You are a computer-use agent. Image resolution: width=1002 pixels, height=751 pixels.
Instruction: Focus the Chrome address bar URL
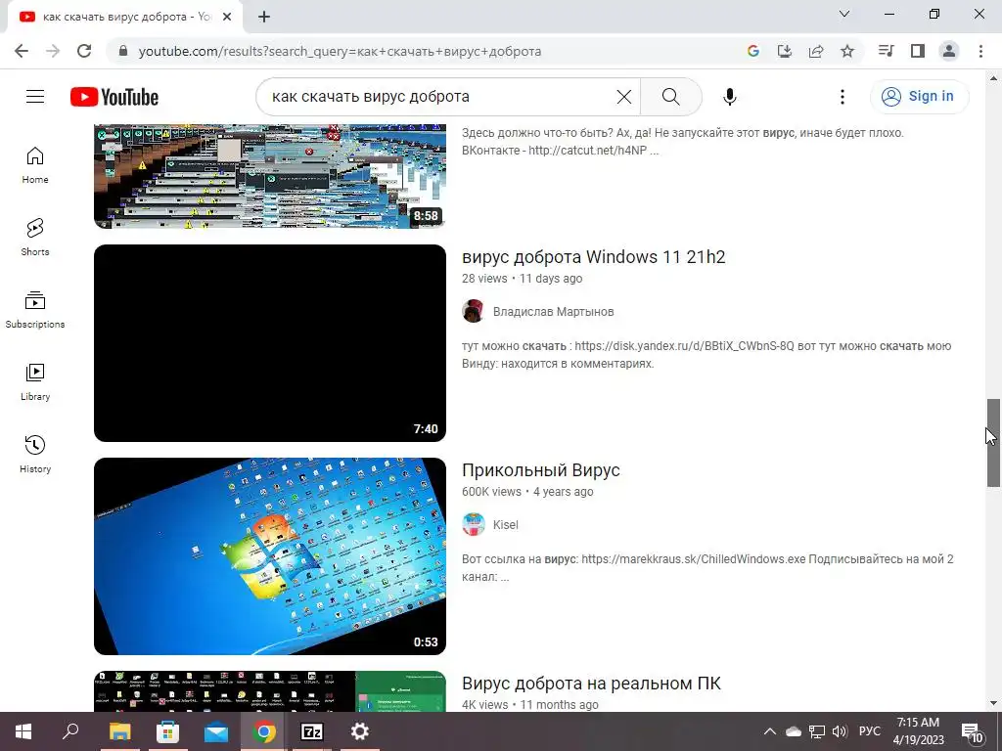tap(340, 51)
